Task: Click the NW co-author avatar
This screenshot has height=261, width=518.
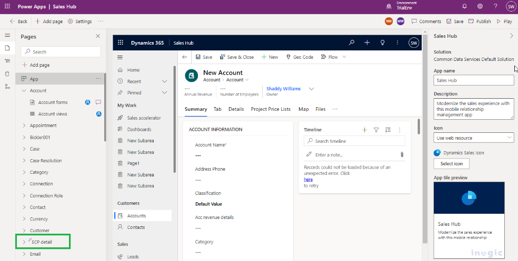Action: click(x=389, y=21)
